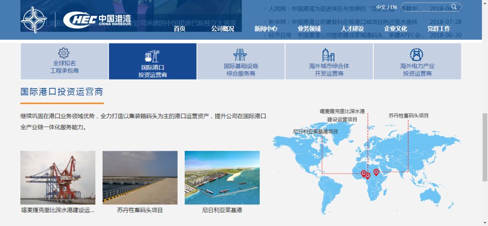Select the gear icon for 全球知名工程承包商
The image size is (488, 226).
[64, 54]
